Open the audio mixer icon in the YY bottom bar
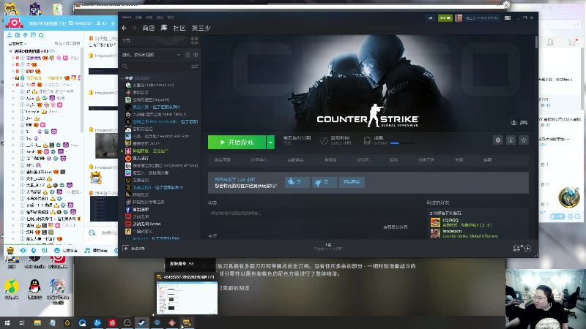The width and height of the screenshot is (586, 329). 45,250
